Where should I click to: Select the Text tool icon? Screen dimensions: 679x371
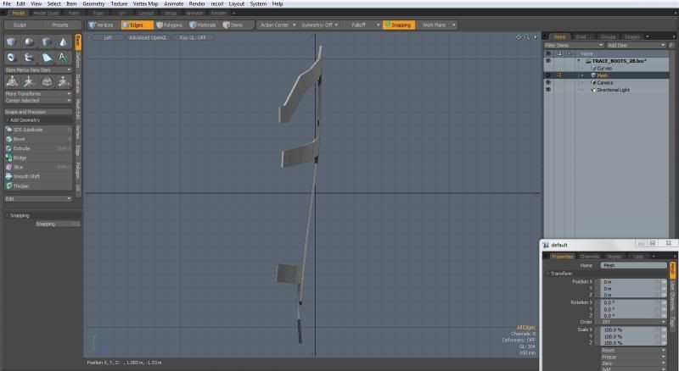[x=63, y=58]
